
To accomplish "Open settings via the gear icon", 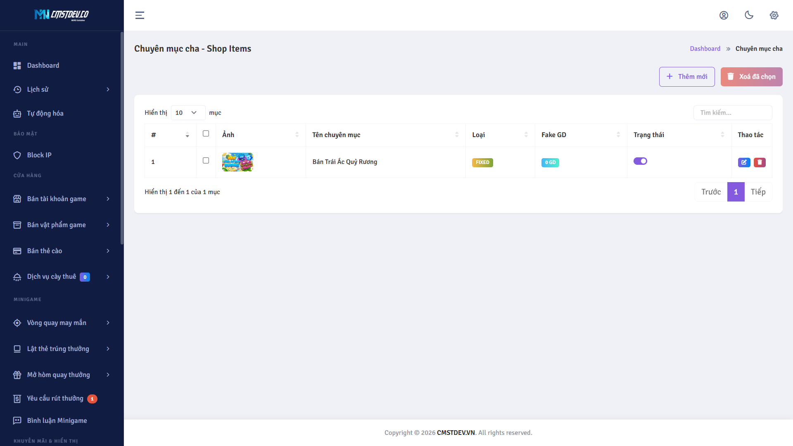I will coord(774,15).
